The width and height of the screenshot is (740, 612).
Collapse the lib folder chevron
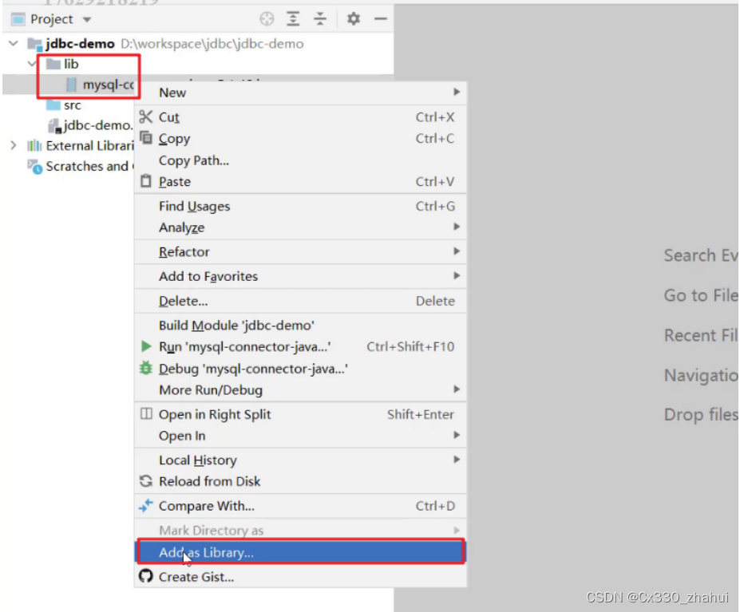[x=32, y=64]
